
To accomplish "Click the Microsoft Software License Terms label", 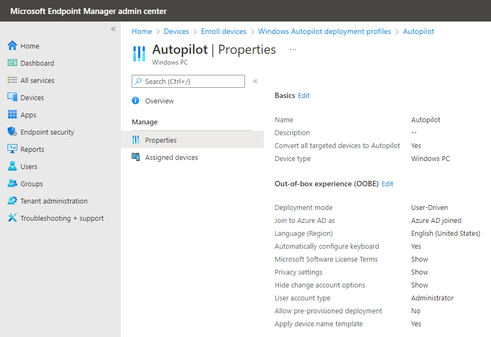I will [326, 259].
